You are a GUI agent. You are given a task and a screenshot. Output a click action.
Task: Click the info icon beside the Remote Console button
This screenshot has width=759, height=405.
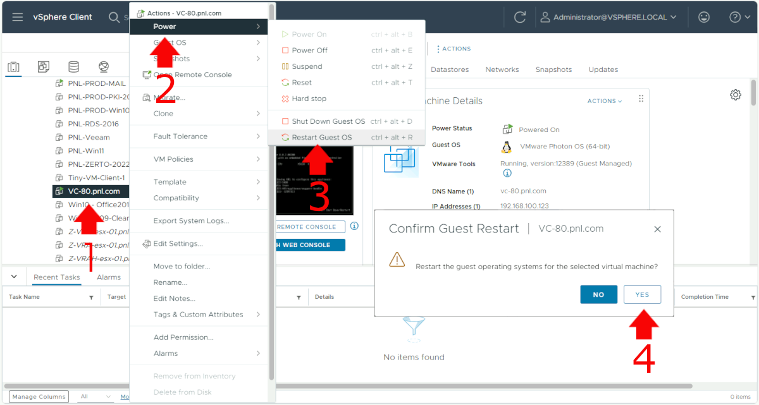pyautogui.click(x=354, y=226)
